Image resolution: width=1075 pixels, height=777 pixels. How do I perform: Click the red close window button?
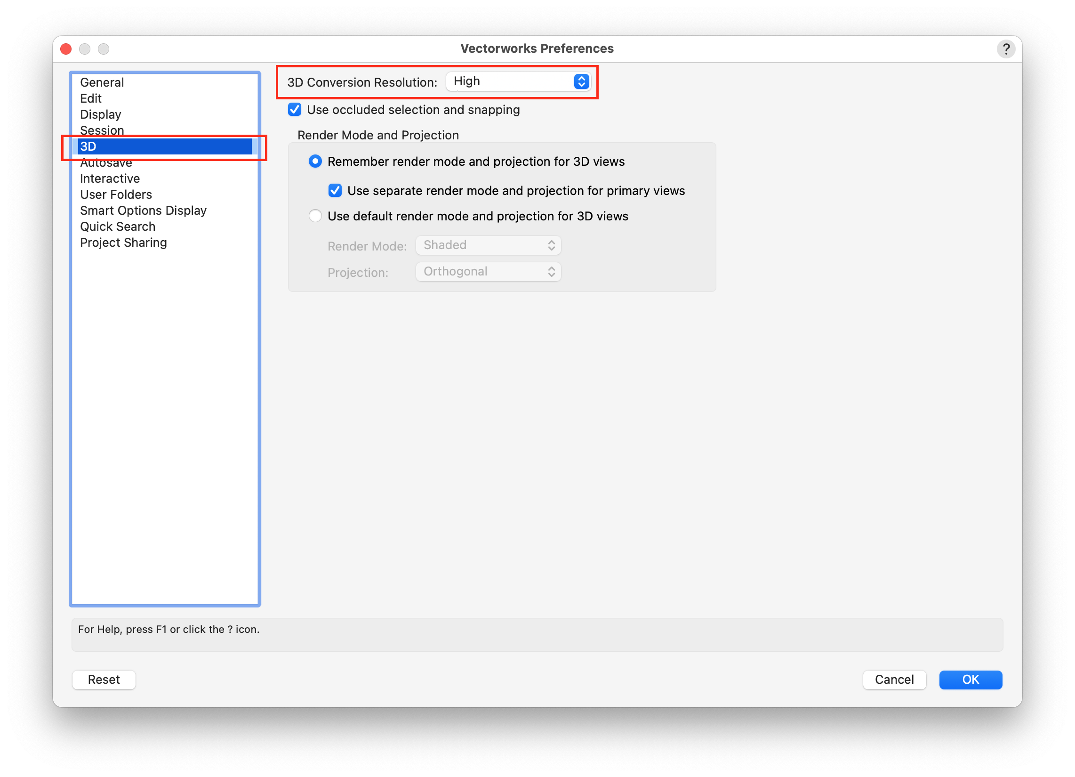coord(66,49)
